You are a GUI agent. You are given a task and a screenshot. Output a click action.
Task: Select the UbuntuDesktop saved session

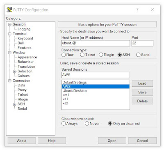96,91
